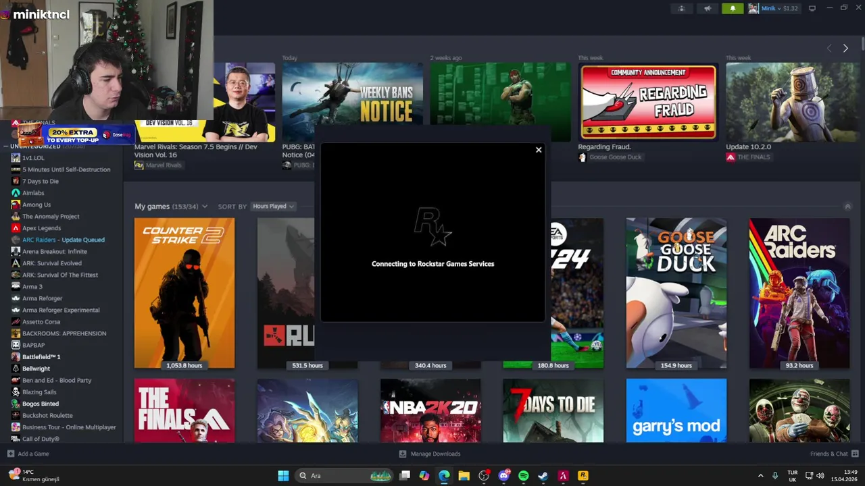Open Windows Start menu
The image size is (865, 486).
283,476
